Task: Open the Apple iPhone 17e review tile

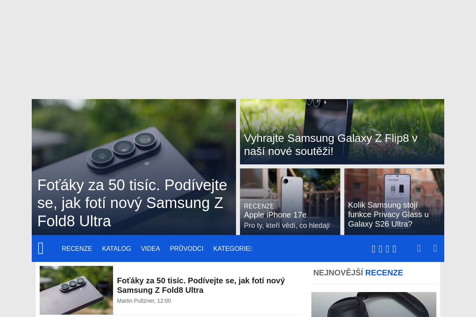Action: click(x=290, y=202)
